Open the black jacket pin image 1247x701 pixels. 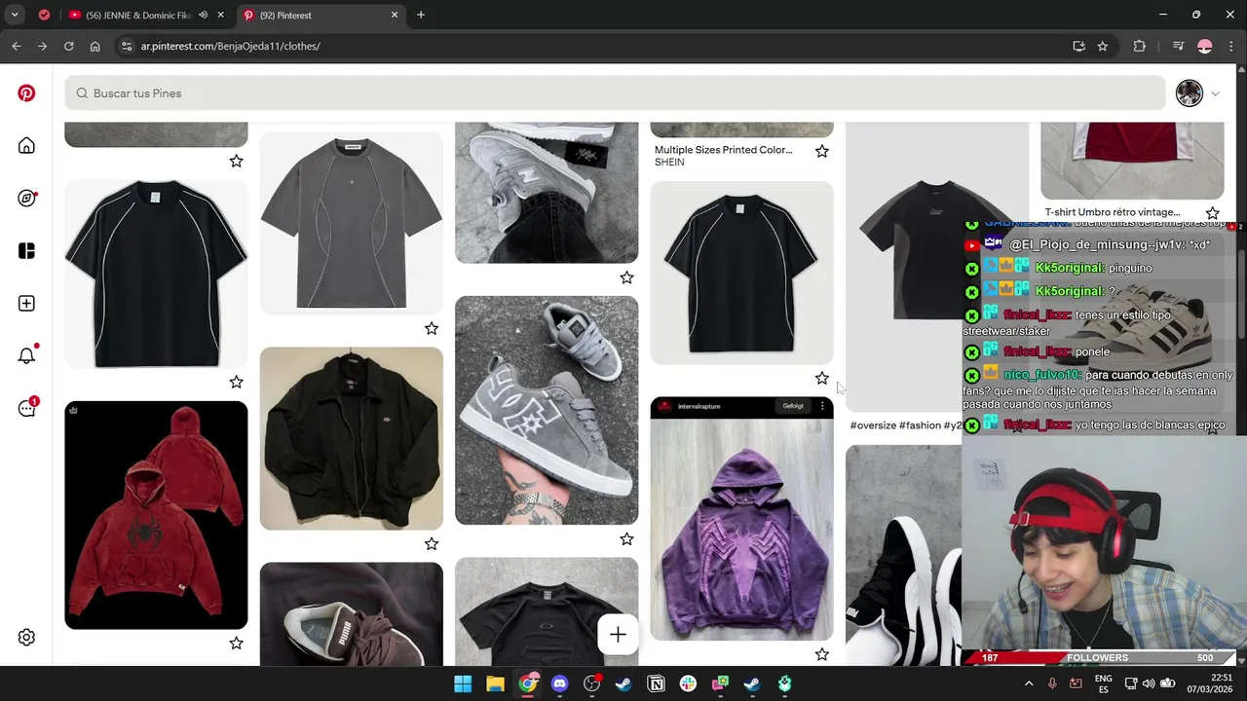pyautogui.click(x=352, y=438)
